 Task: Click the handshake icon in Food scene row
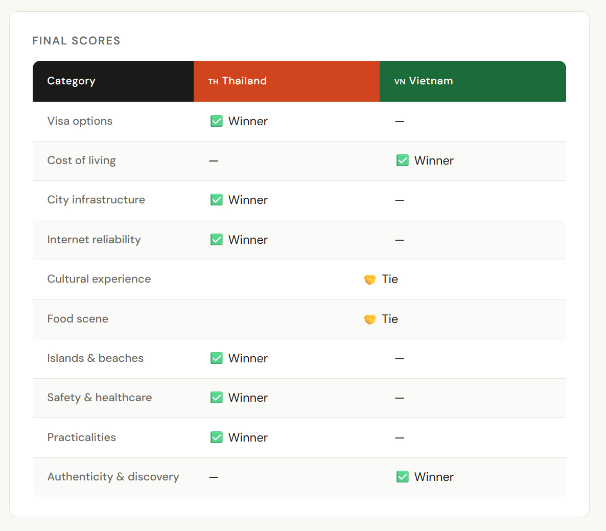(x=370, y=319)
